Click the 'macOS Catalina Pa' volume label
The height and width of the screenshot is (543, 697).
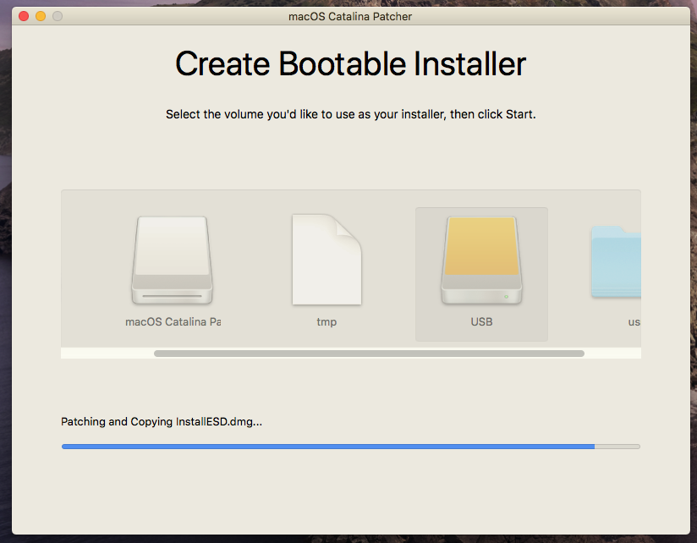tap(173, 321)
